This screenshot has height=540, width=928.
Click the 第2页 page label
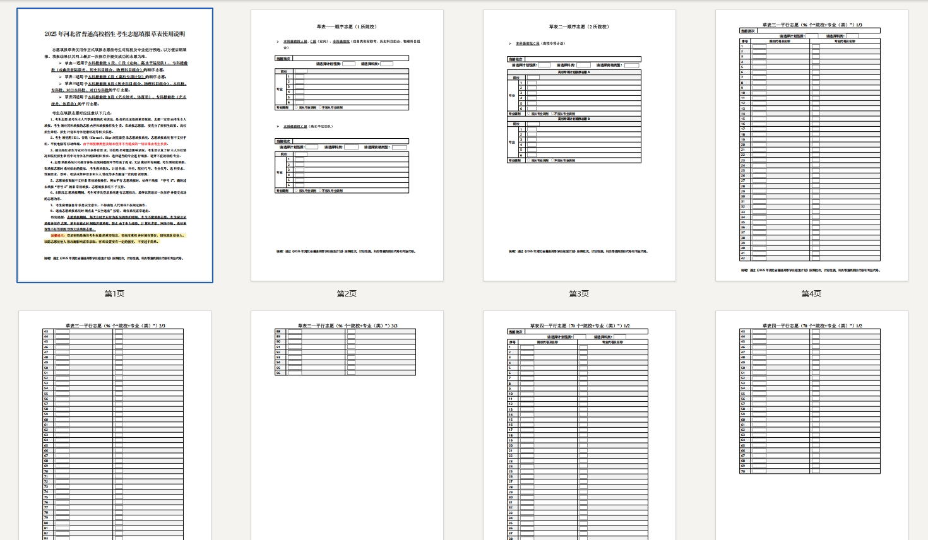tap(347, 294)
